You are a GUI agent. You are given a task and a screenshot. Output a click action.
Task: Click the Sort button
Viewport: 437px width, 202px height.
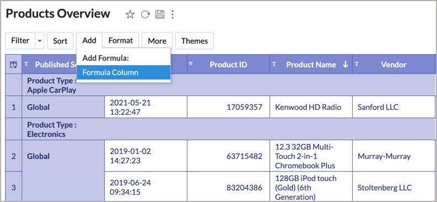pos(60,41)
